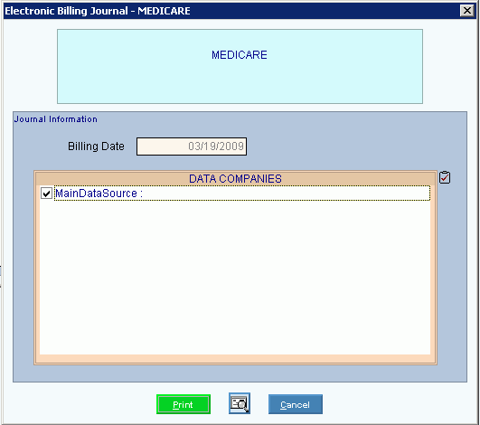Click the Billing Date label
The height and width of the screenshot is (425, 480).
[x=96, y=146]
